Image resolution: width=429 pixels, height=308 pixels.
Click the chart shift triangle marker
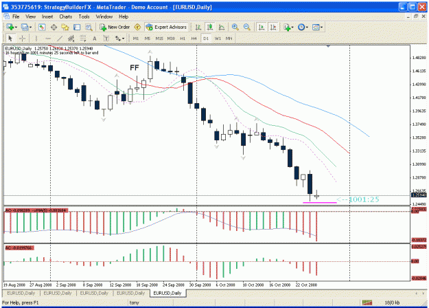(328, 46)
